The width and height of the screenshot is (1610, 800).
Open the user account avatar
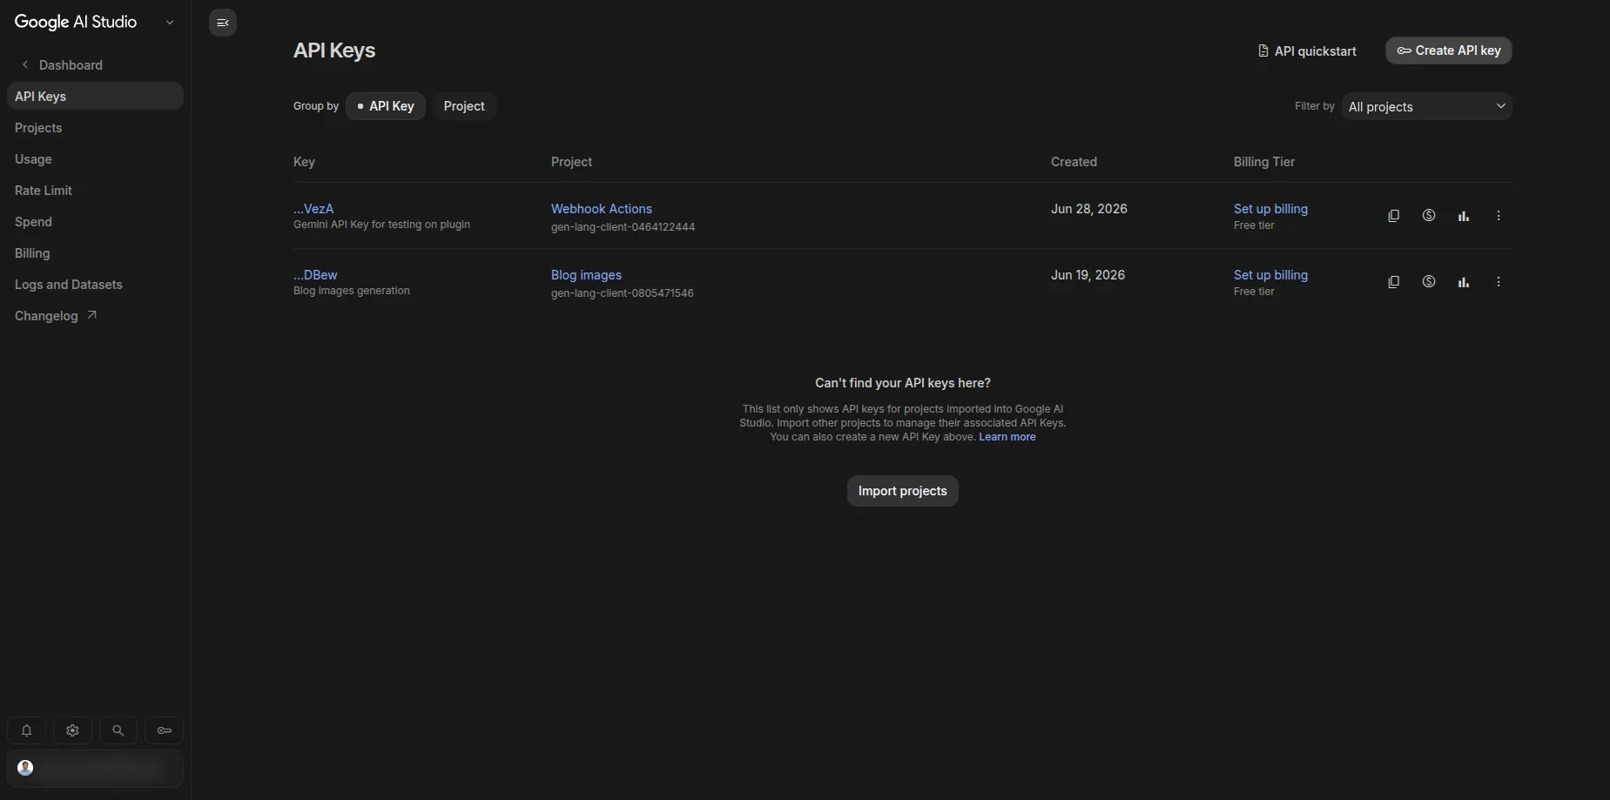click(25, 768)
